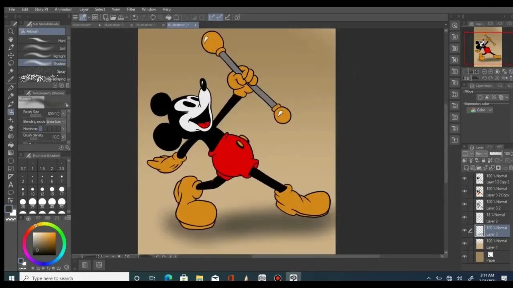Toggle snap to ruler in command bar
The height and width of the screenshot is (288, 513).
(x=212, y=17)
